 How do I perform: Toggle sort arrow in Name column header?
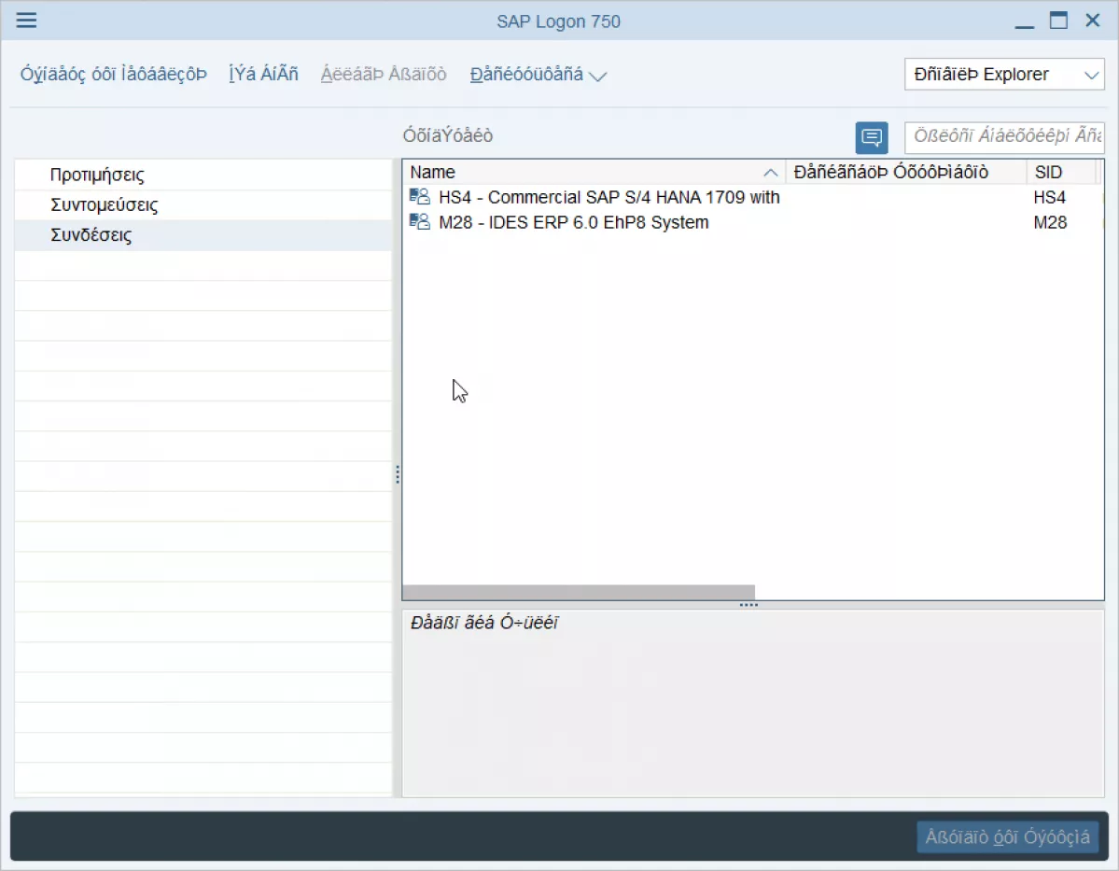coord(770,173)
